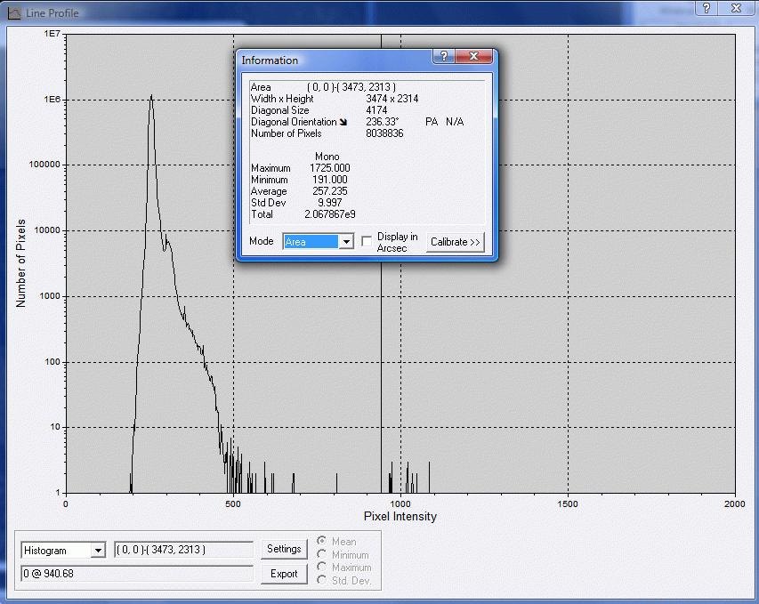
Task: Click Export to save the histogram data
Action: coord(284,574)
